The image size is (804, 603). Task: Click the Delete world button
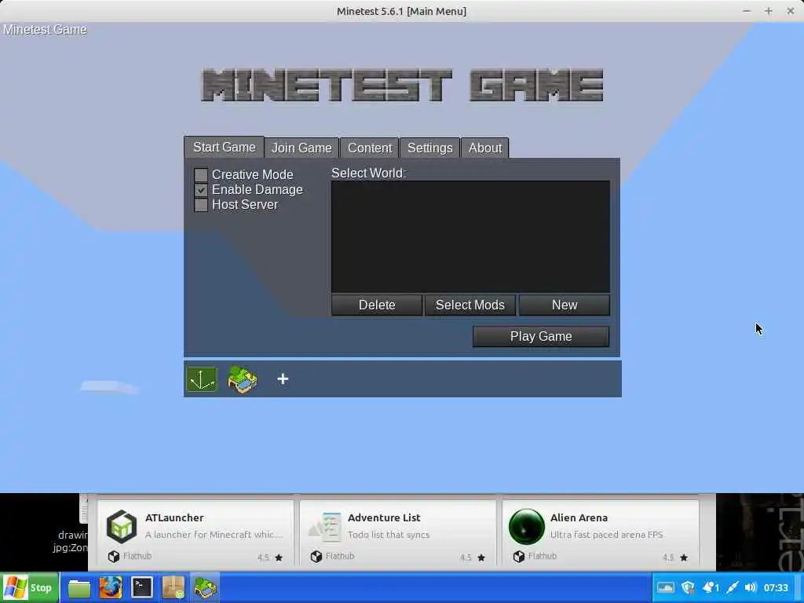tap(377, 305)
